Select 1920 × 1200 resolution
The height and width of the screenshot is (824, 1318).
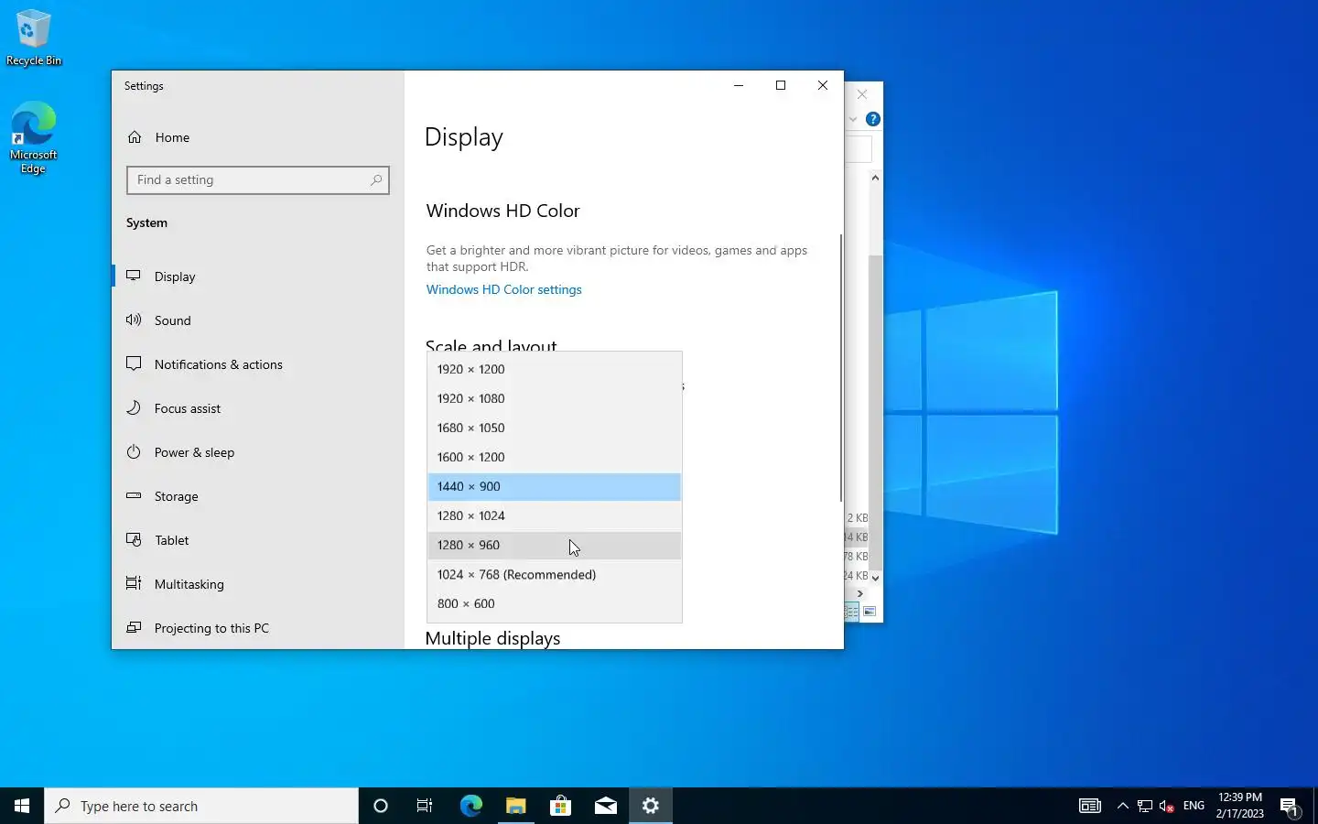[x=554, y=369]
